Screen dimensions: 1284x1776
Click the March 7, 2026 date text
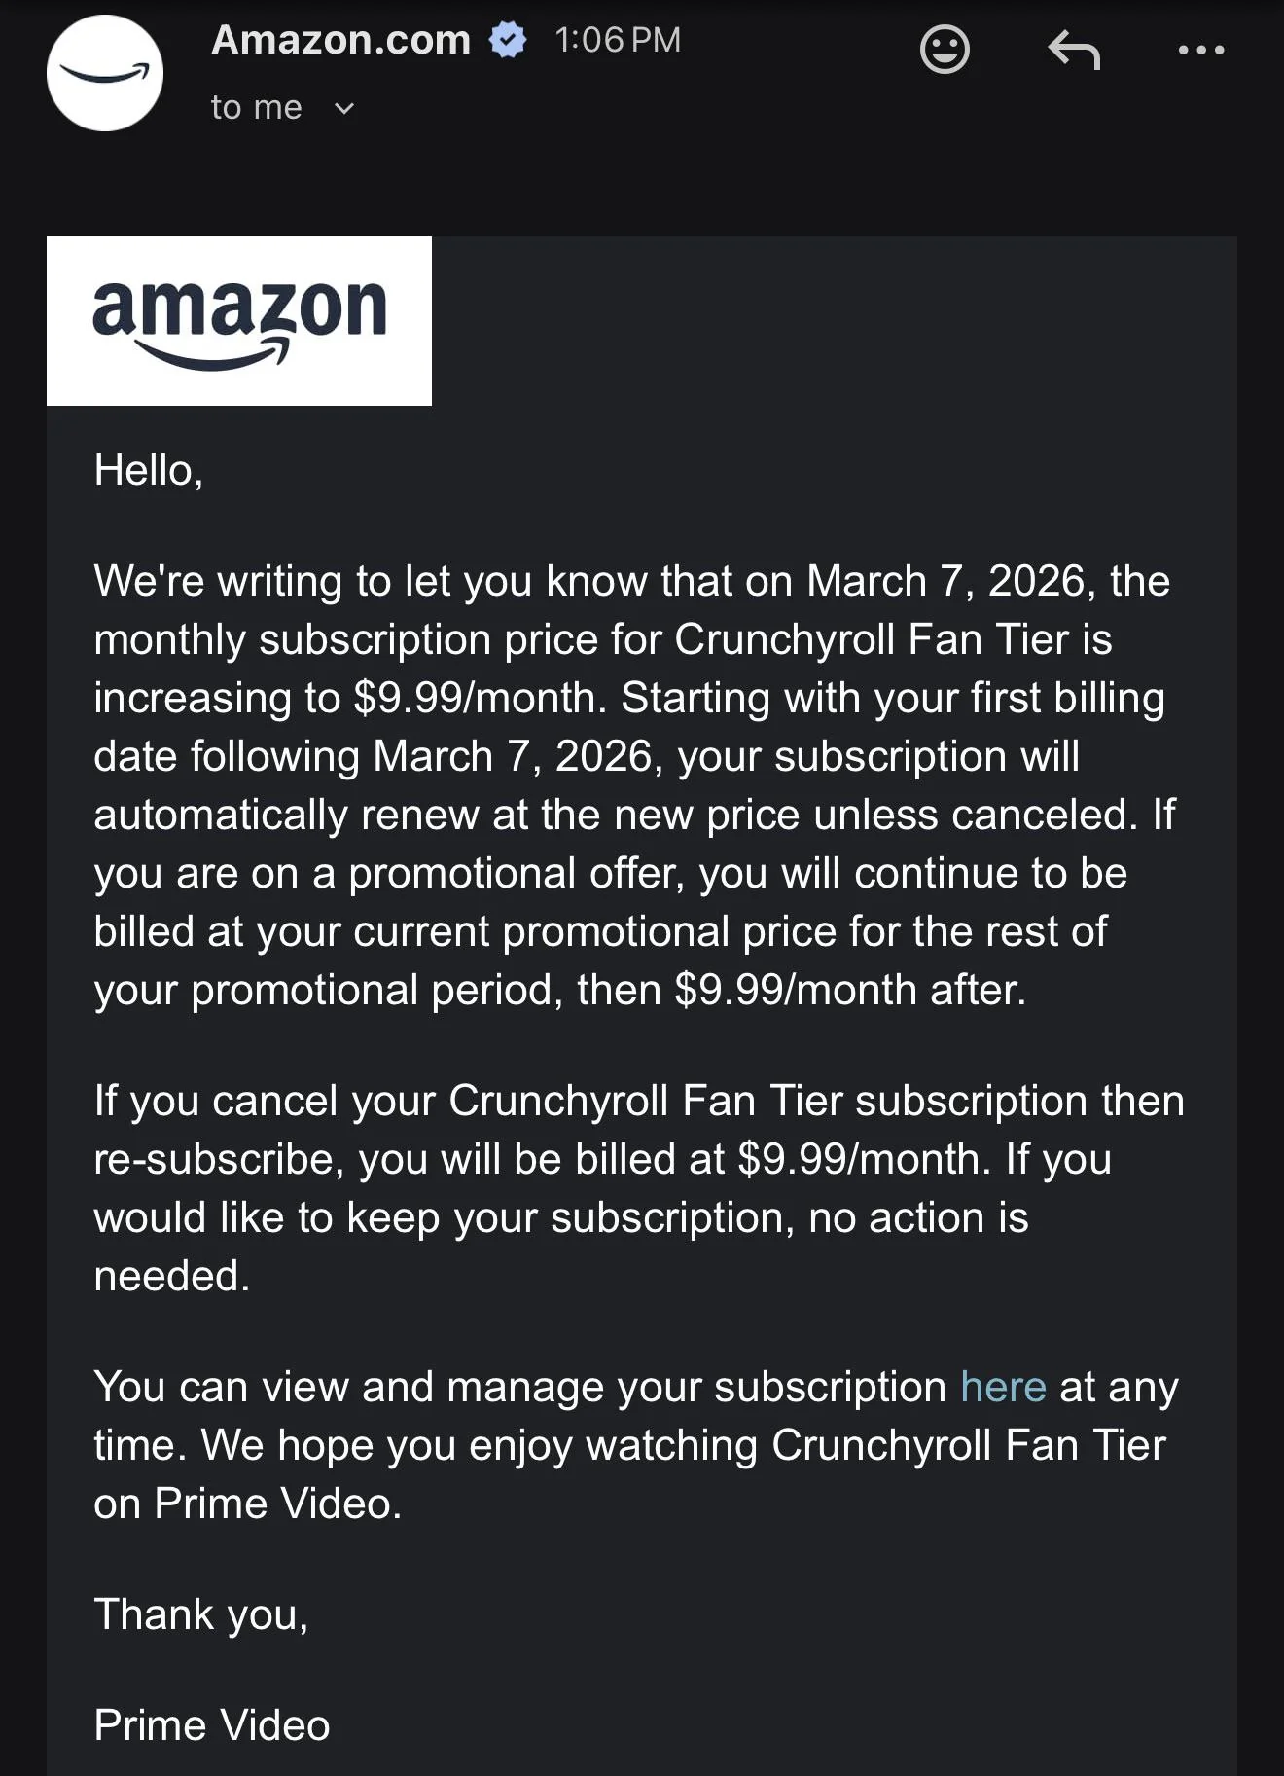pos(948,581)
